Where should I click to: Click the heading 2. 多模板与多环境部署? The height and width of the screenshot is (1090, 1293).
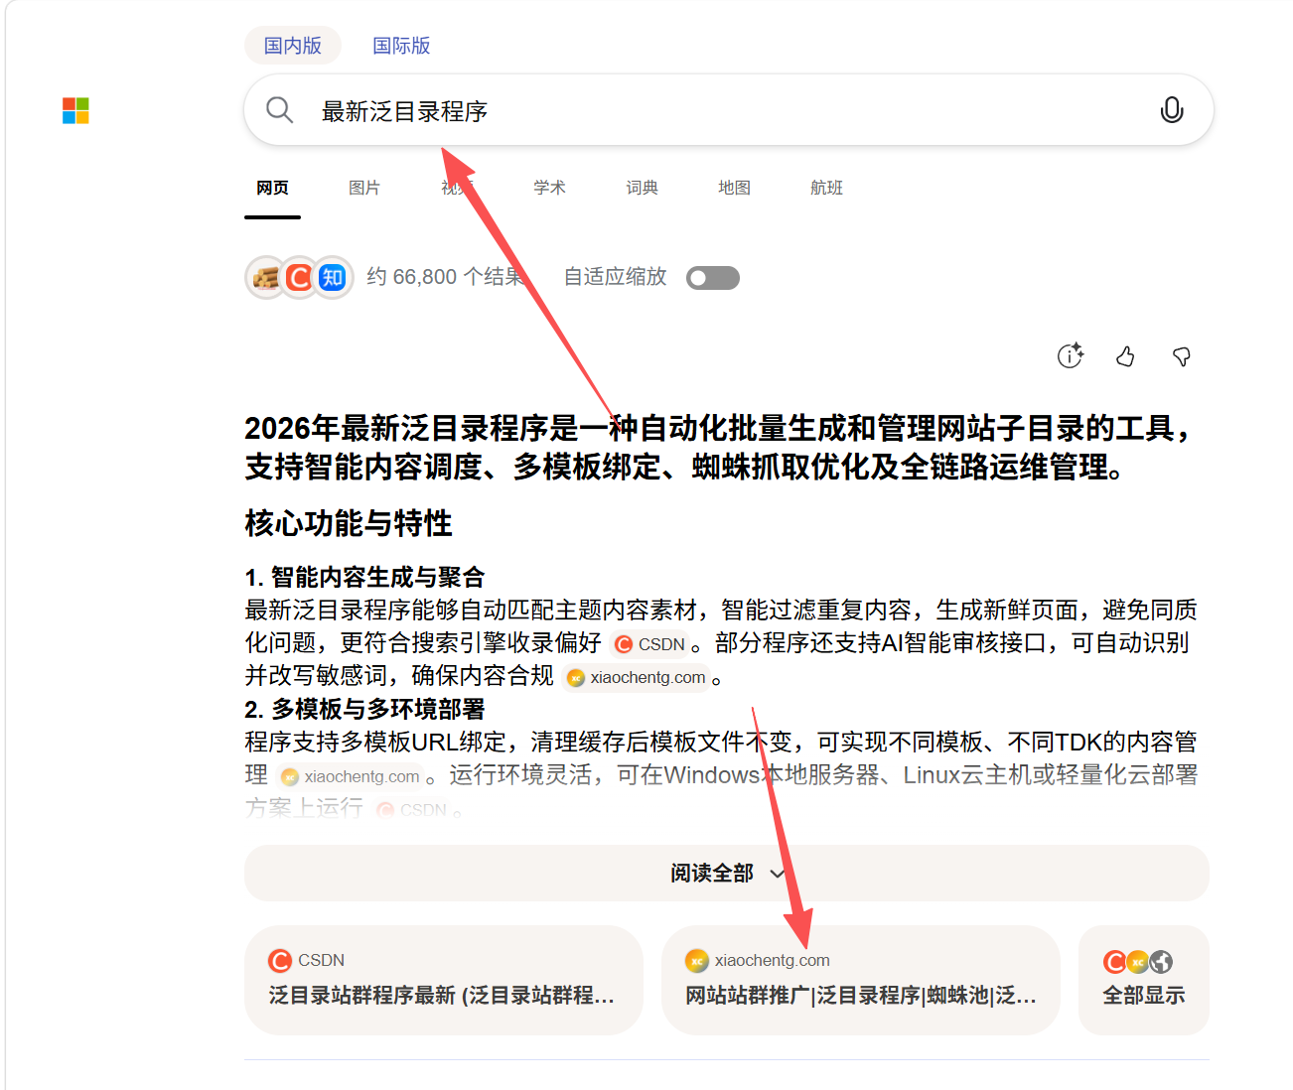coord(365,709)
